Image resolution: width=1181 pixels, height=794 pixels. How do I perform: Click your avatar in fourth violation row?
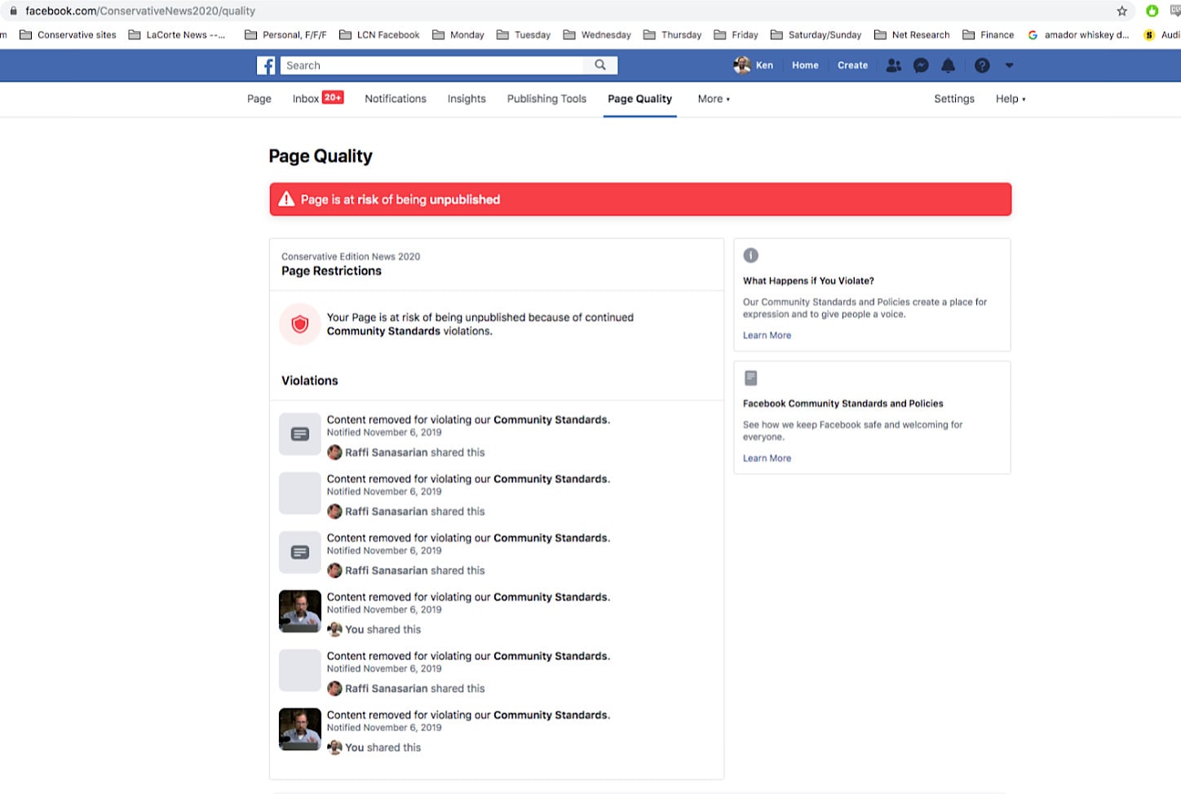334,630
